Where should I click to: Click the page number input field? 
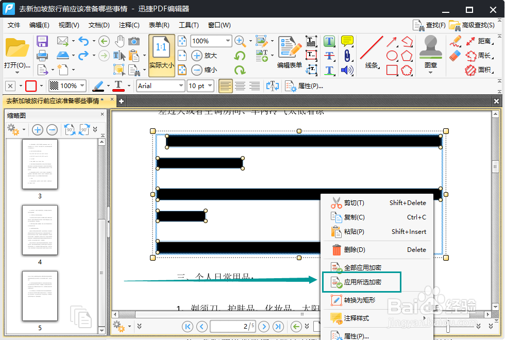point(233,327)
